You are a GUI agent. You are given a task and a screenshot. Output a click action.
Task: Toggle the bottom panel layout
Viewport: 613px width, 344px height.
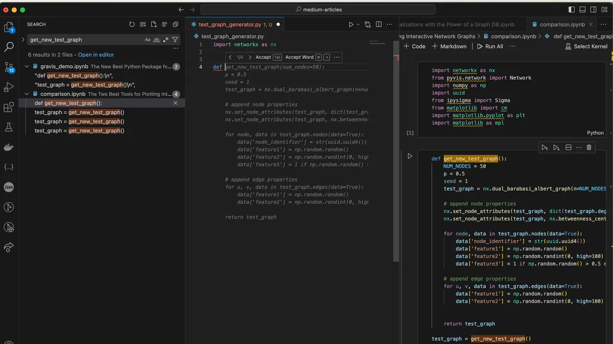[583, 10]
